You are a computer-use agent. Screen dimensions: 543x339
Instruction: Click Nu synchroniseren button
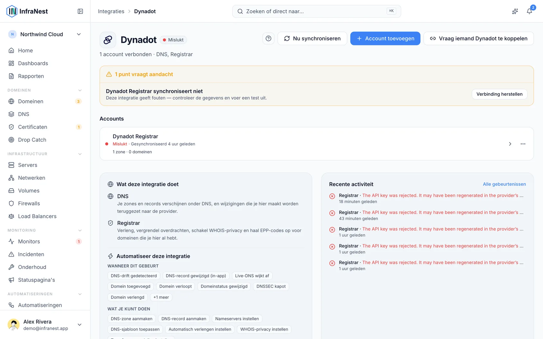click(312, 39)
